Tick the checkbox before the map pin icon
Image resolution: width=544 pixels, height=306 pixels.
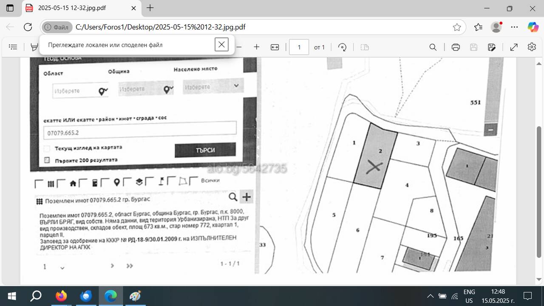click(x=105, y=182)
